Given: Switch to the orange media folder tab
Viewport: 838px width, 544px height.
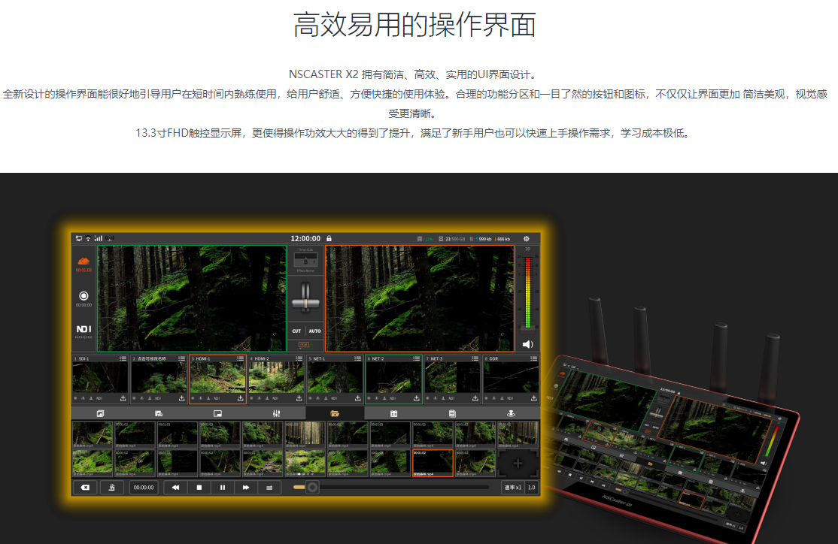Looking at the screenshot, I should click(x=335, y=414).
